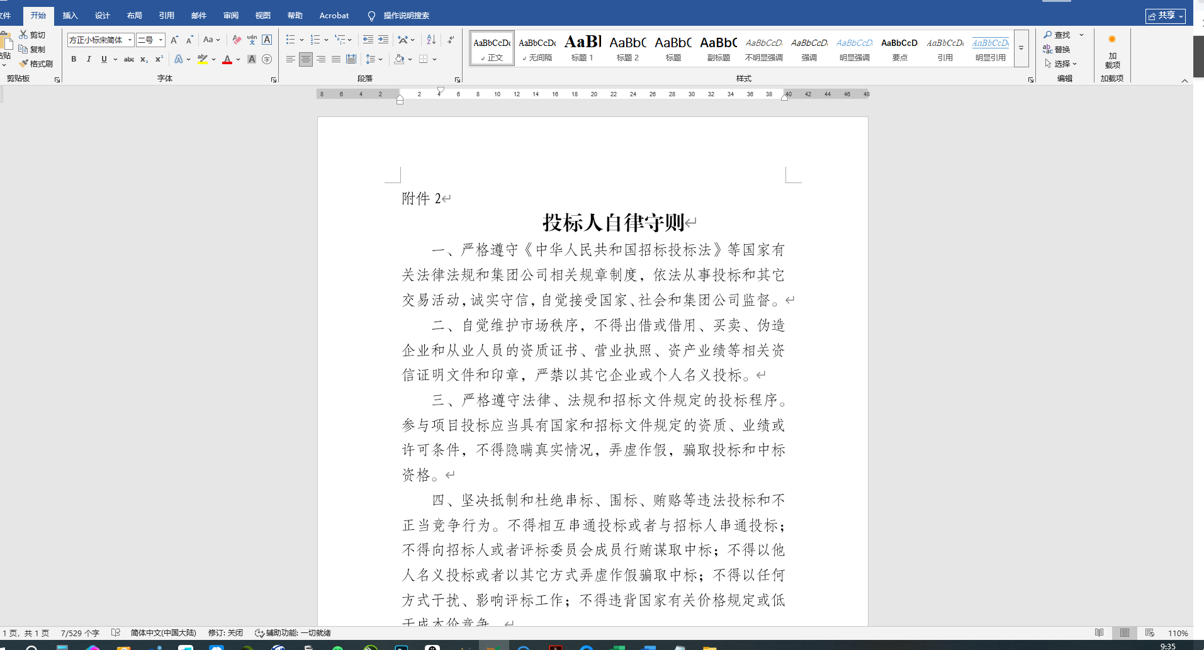Open the line spacing dropdown
This screenshot has height=650, width=1204.
pyautogui.click(x=374, y=59)
